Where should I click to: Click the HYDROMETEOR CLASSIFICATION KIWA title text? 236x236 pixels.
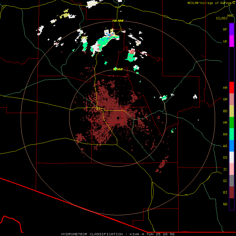(x=118, y=234)
